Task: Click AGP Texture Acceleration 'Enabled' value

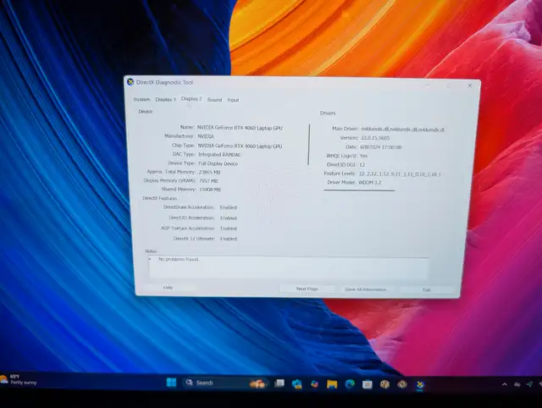Action: tap(229, 229)
